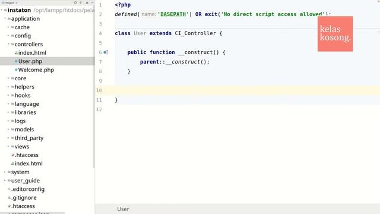Click the collapse all icon in Project panel
The height and width of the screenshot is (214, 380).
(81, 2)
